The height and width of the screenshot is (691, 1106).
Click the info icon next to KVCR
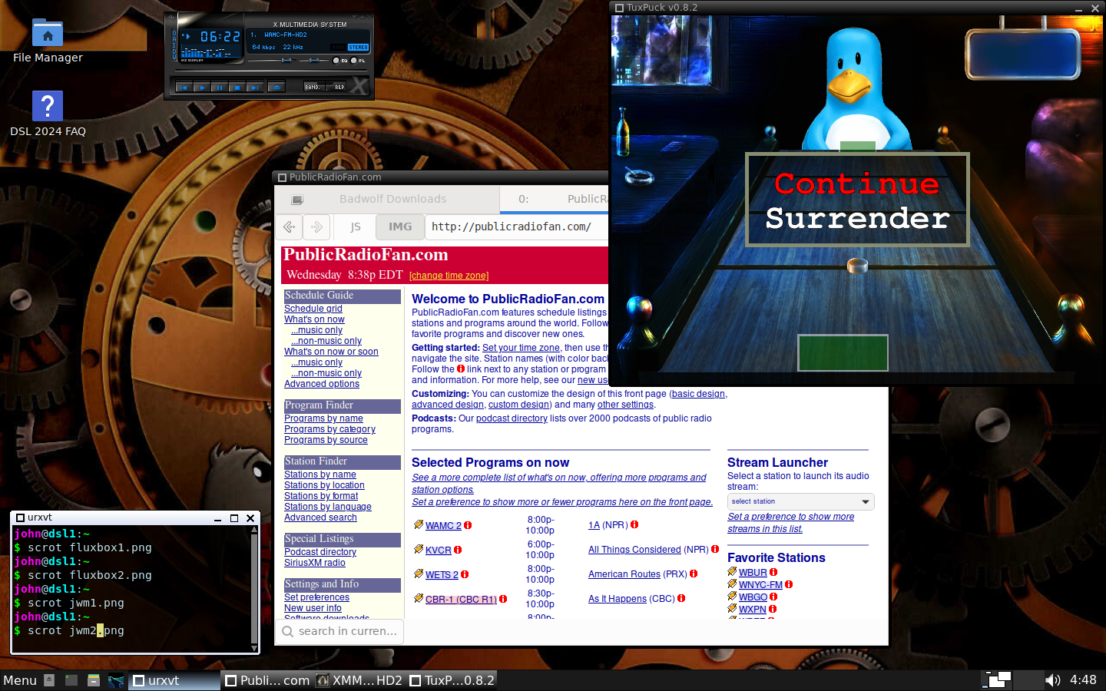click(458, 550)
